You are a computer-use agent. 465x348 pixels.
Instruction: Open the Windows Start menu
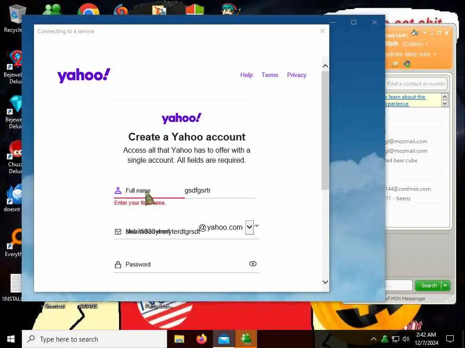11,339
